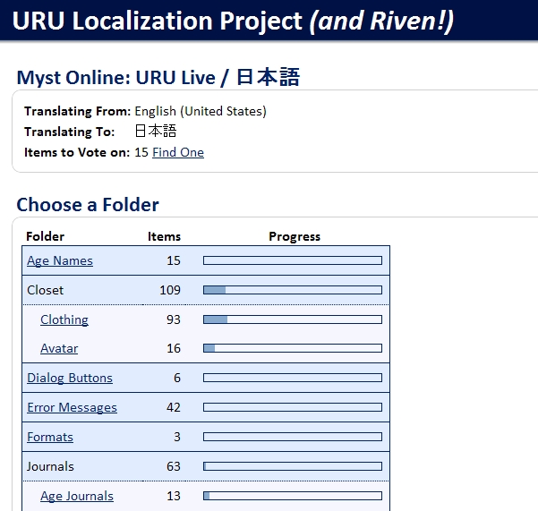Viewport: 538px width, 511px height.
Task: Click the URU Localization Project title
Action: [233, 21]
